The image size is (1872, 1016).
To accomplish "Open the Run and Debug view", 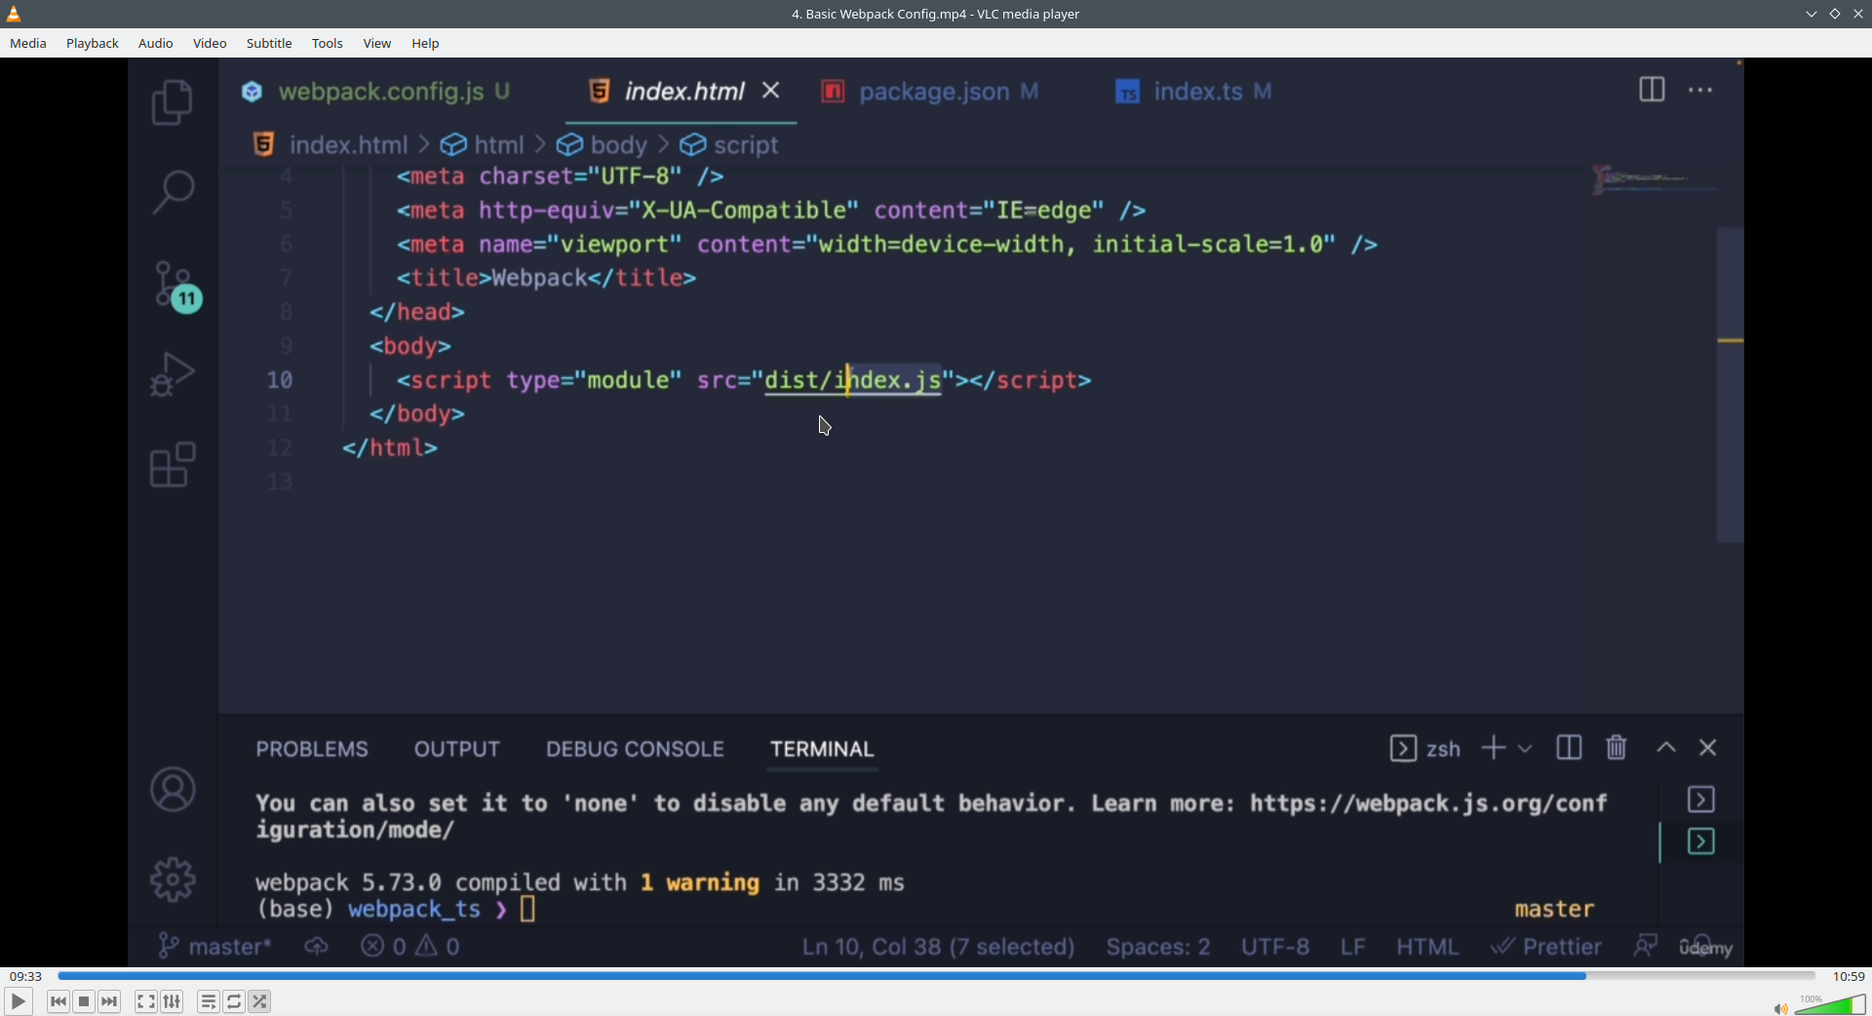I will (174, 374).
